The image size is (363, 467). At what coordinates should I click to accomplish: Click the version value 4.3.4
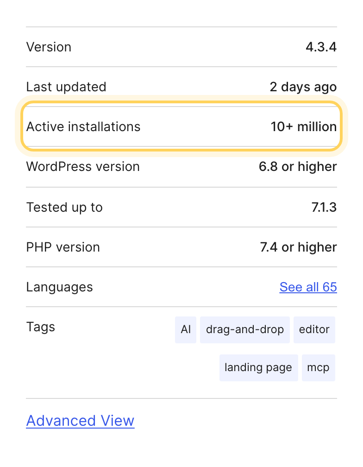coord(321,47)
